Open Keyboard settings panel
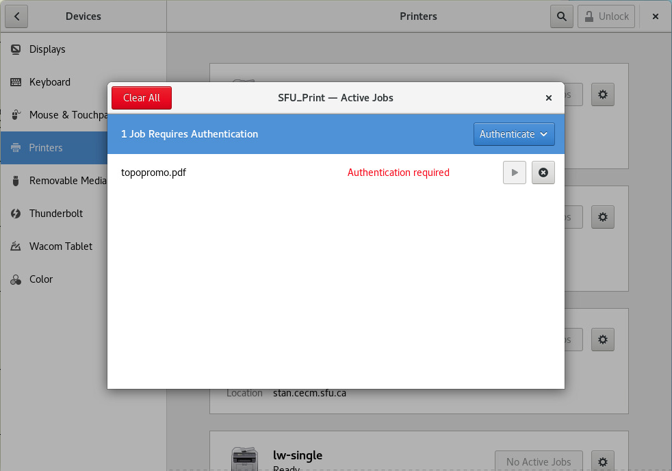Screen dimensions: 672x471 point(49,82)
